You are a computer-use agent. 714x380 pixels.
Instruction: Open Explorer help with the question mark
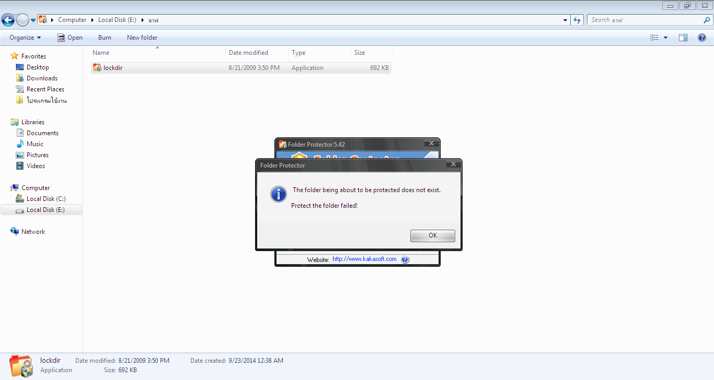click(702, 38)
